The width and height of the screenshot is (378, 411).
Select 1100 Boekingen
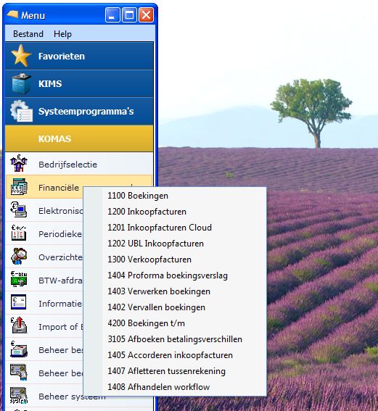click(175, 196)
